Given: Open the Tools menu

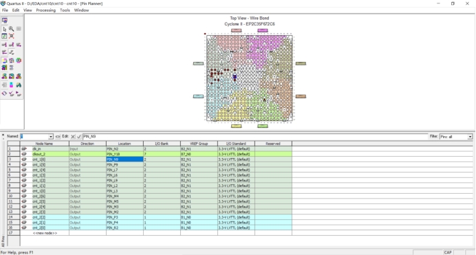Looking at the screenshot, I should 65,10.
